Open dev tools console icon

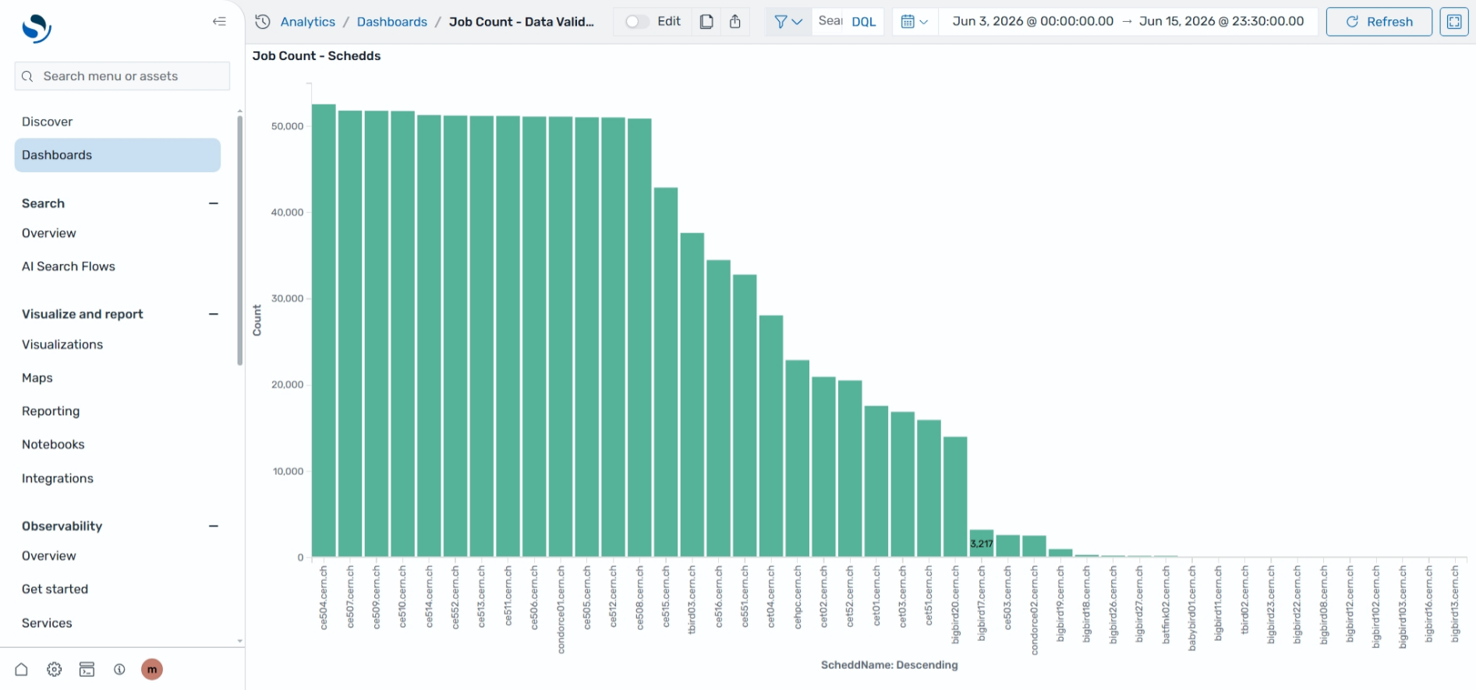(x=87, y=669)
